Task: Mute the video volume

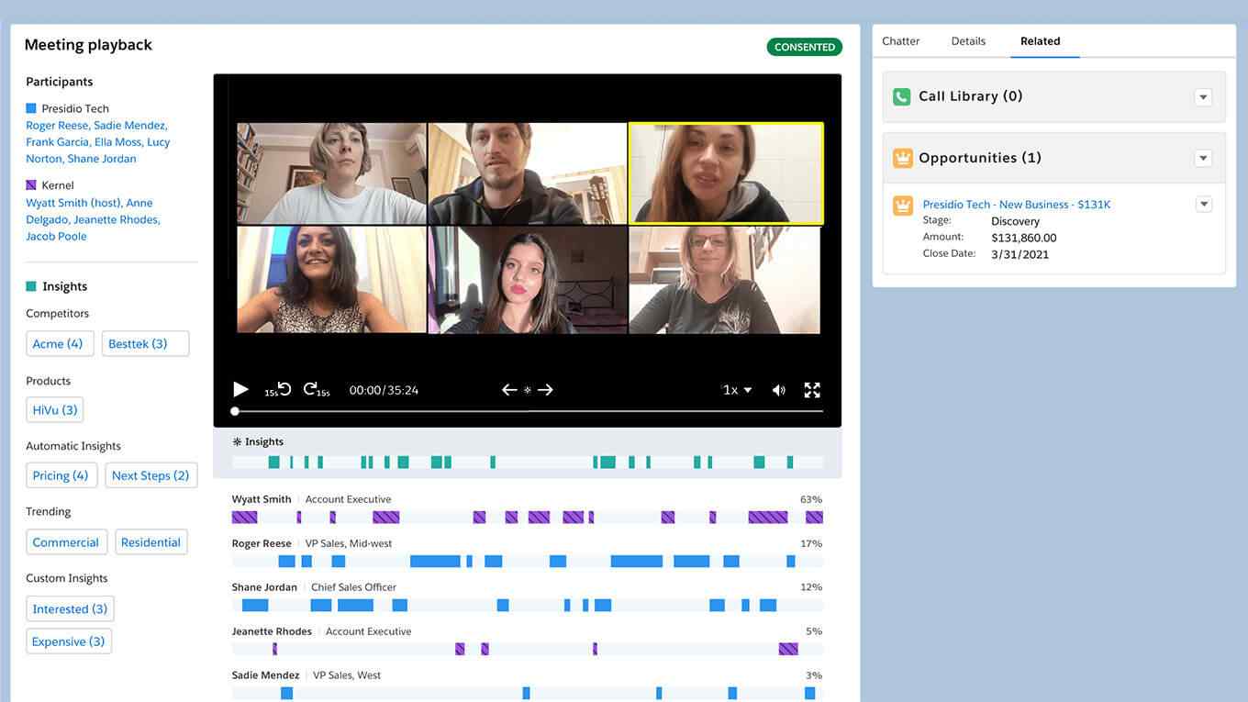Action: click(779, 390)
